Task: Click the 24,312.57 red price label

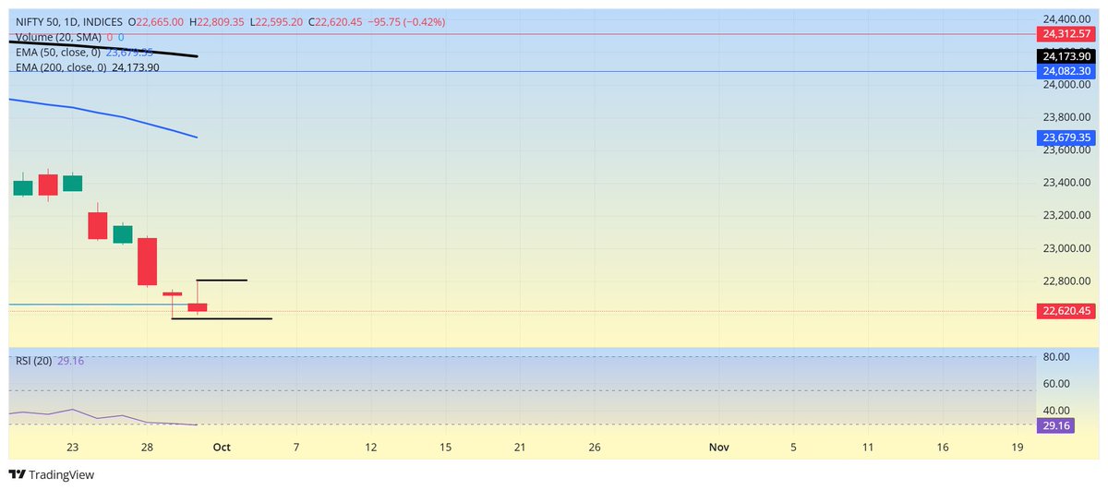Action: (x=1066, y=33)
